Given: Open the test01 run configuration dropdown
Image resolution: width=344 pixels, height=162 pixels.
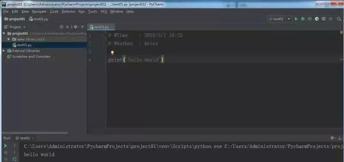Looking at the screenshot, I should (280, 19).
